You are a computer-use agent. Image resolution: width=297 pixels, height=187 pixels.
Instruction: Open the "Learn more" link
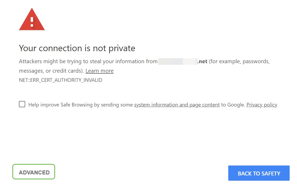pyautogui.click(x=99, y=71)
